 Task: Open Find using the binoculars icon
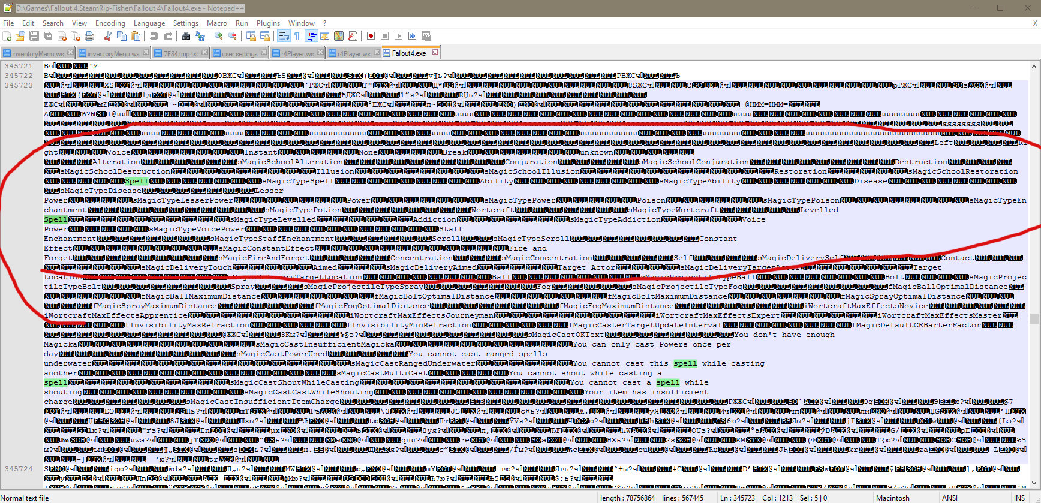pyautogui.click(x=186, y=36)
